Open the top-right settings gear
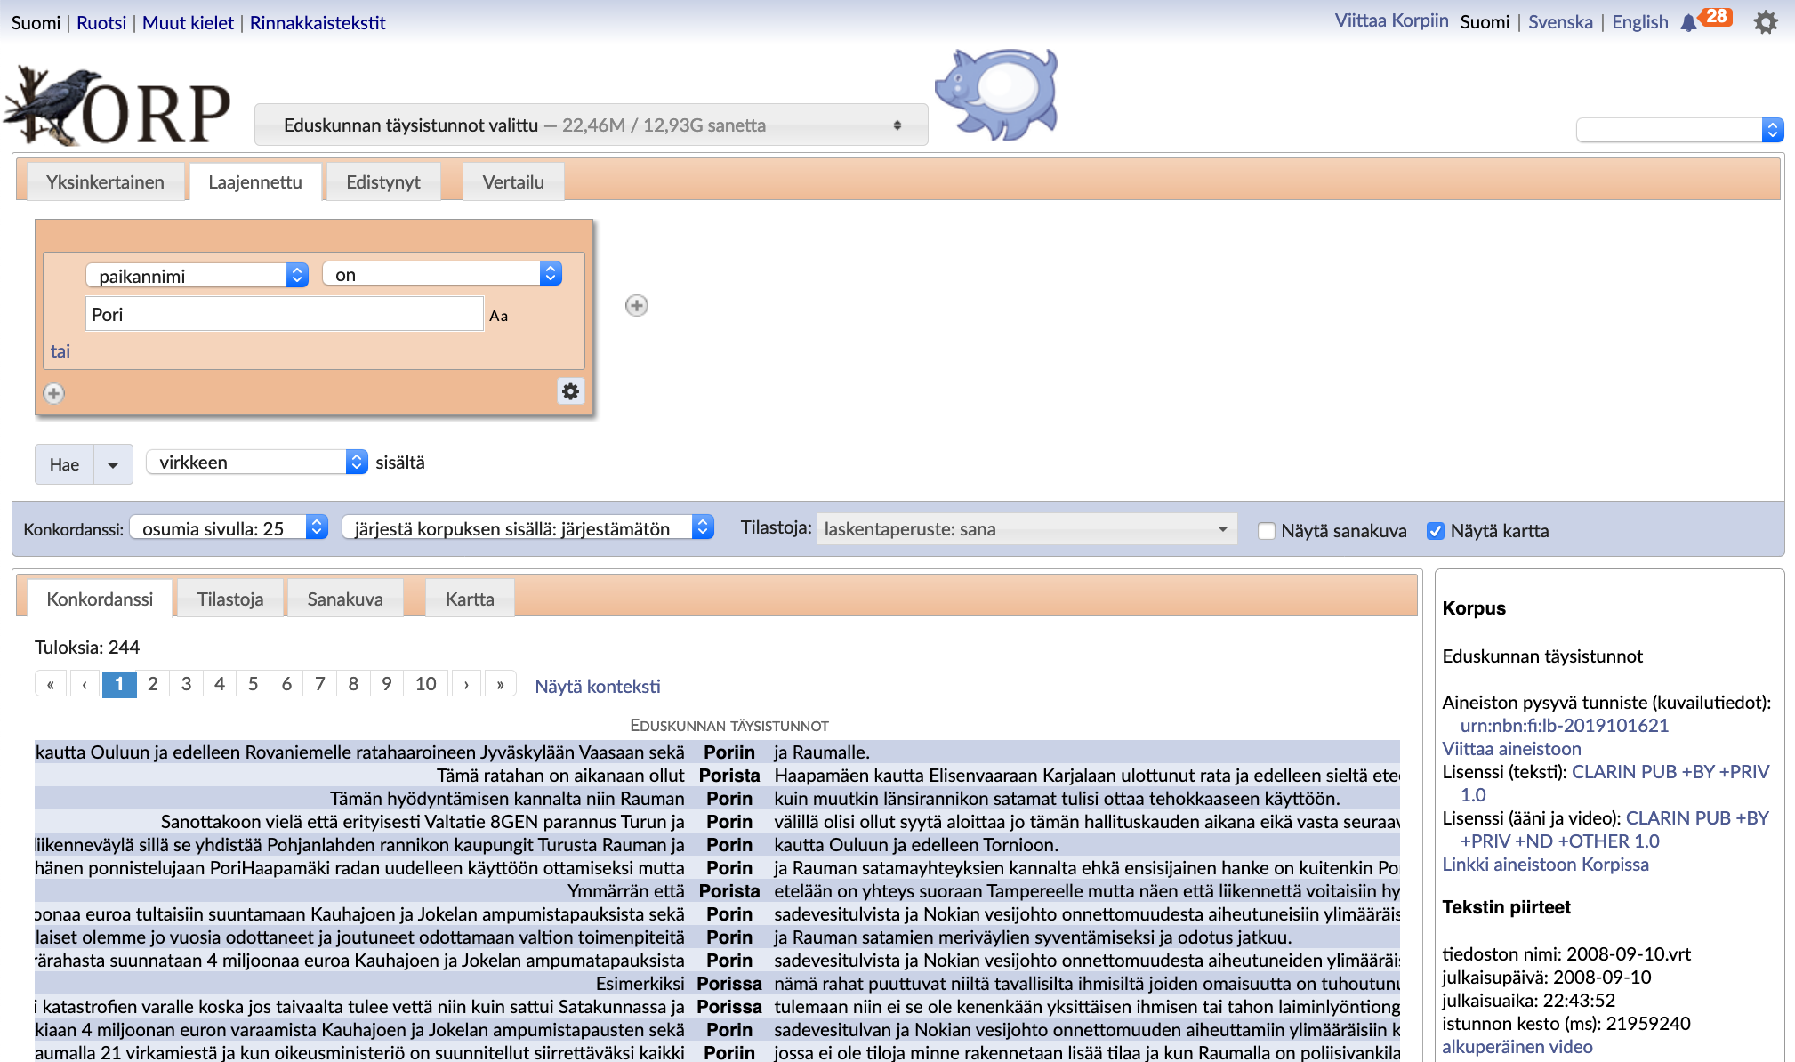 [x=1765, y=22]
